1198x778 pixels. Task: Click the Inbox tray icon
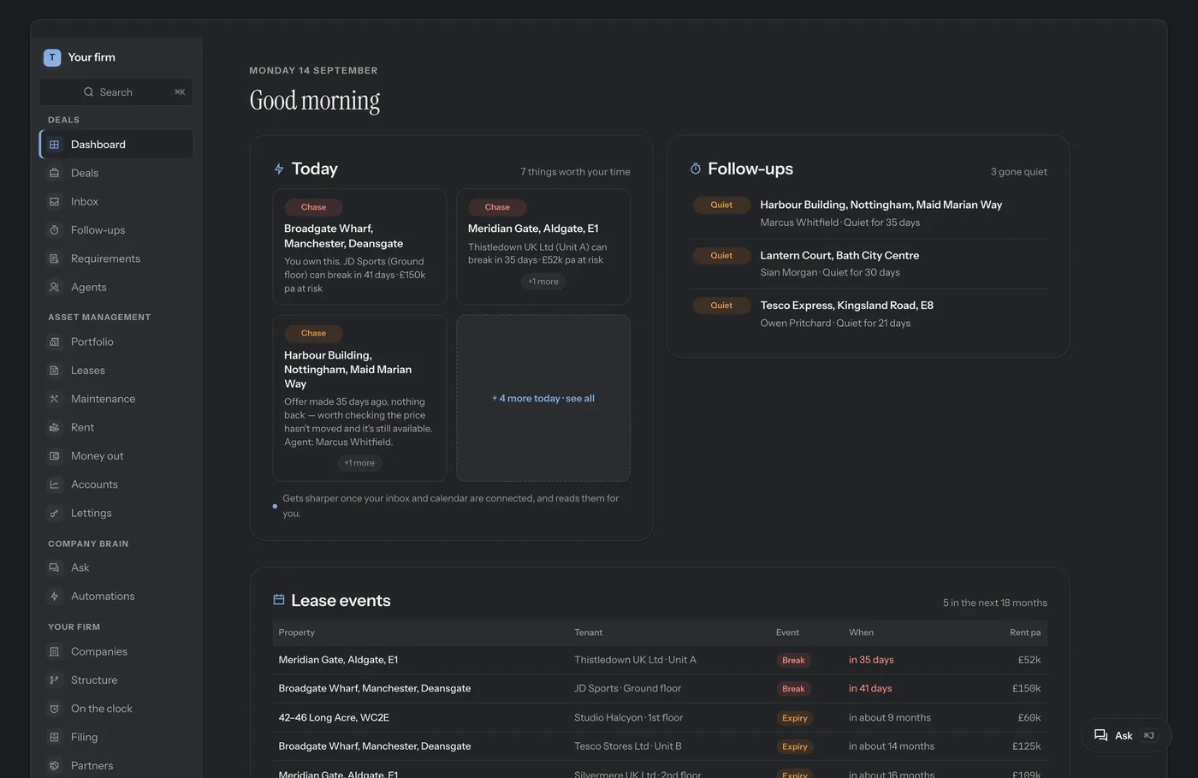click(54, 202)
